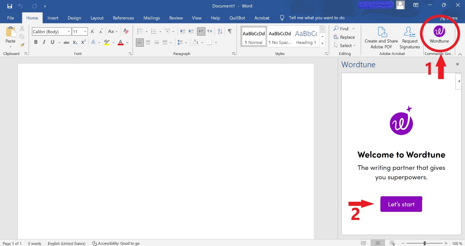Click the Tell me what you want to do box
Screen dimensions: 465x246
click(x=317, y=18)
